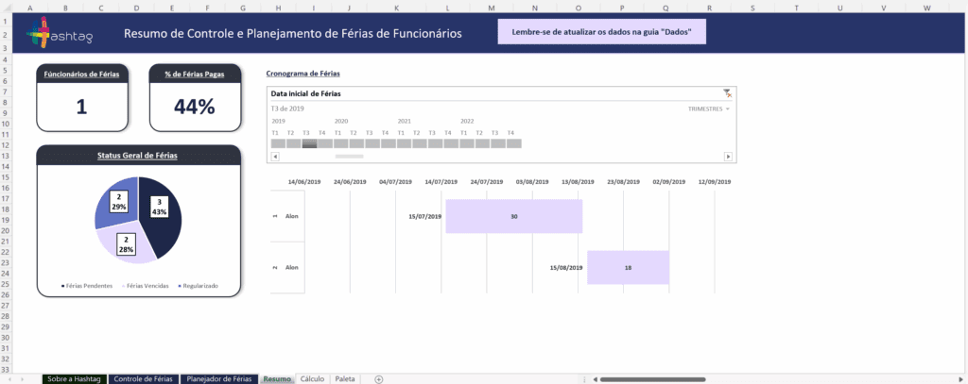This screenshot has width=968, height=384.
Task: Open the Sobre a Hashtag sheet tab
Action: pos(75,379)
